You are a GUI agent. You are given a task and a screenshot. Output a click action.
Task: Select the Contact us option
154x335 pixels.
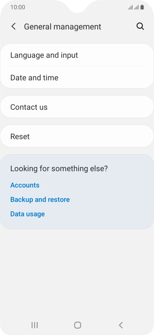tap(77, 106)
